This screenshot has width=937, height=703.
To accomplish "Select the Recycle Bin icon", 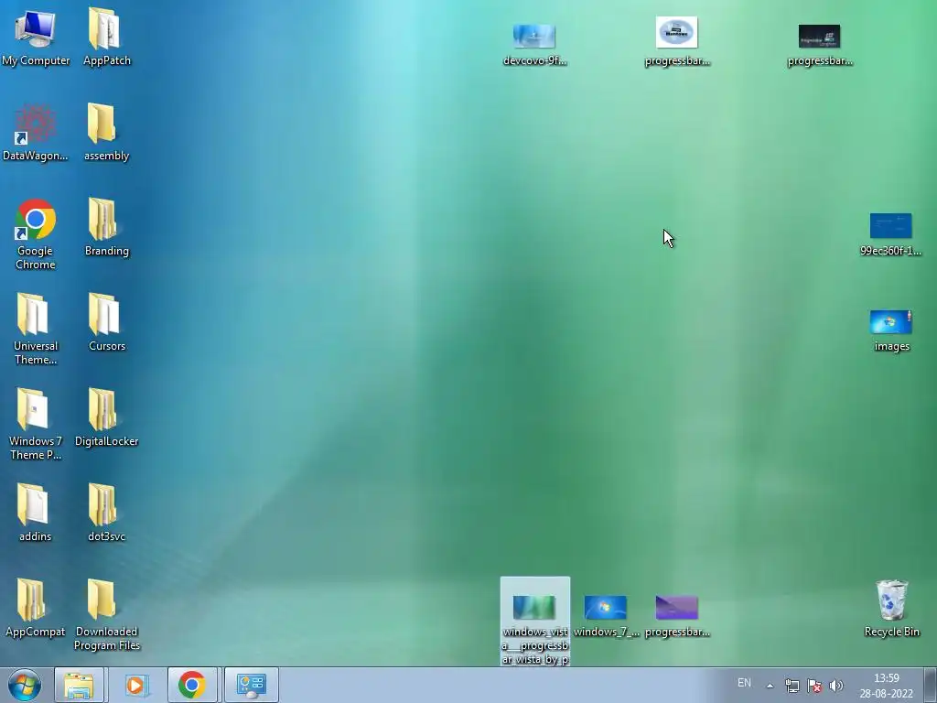I will point(891,609).
